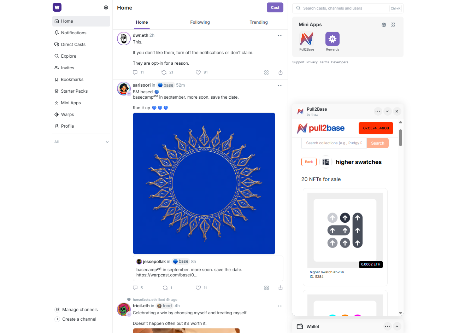
Task: Collapse the Pull2Base mini app panel
Action: pos(387,111)
